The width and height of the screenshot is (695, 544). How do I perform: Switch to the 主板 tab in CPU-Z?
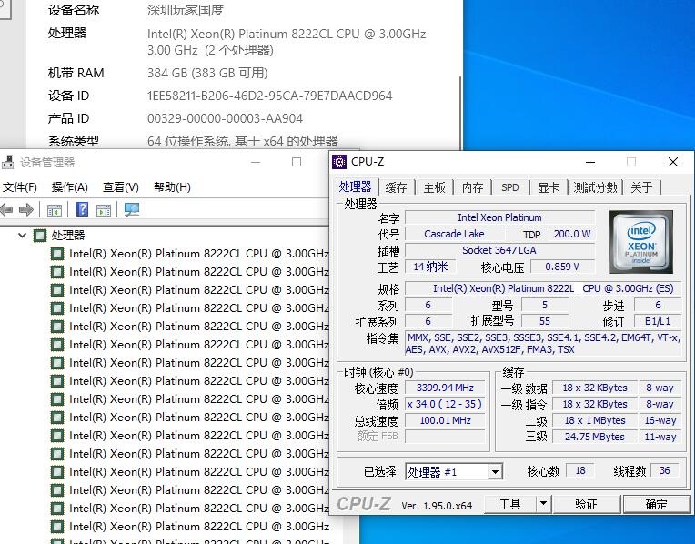coord(434,187)
